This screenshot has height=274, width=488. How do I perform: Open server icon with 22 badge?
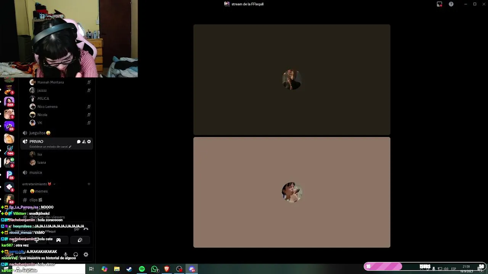coord(9,126)
